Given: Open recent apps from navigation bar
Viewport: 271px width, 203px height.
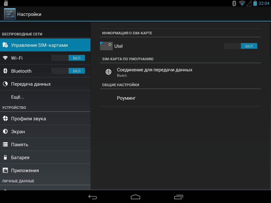Looking at the screenshot, I should pos(178,197).
